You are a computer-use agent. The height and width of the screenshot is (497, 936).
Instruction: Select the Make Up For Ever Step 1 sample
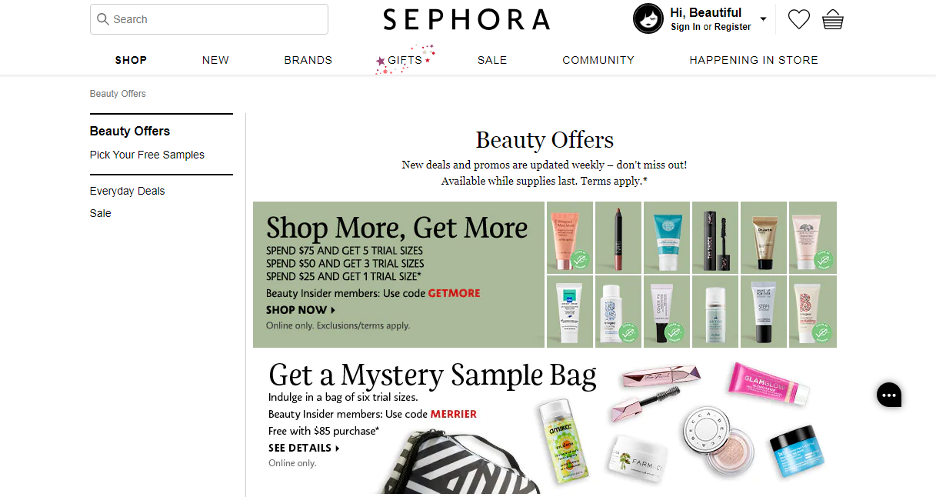click(764, 312)
